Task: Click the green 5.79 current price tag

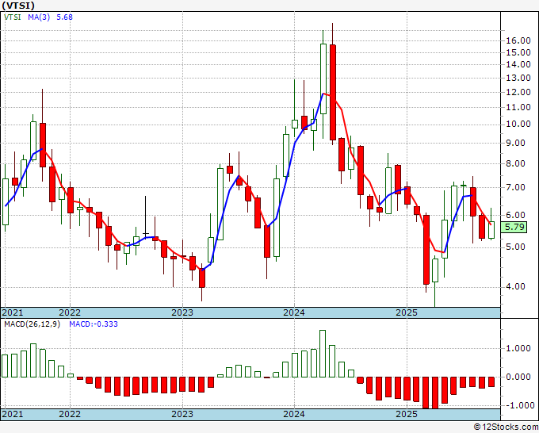Action: pos(515,227)
